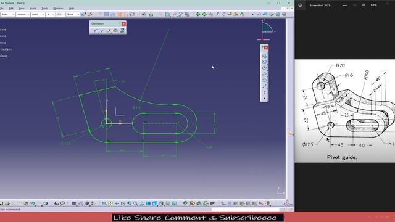This screenshot has height=222, width=395.
Task: Open the second Auto line thickness dropdown
Action: pyautogui.click(x=38, y=14)
